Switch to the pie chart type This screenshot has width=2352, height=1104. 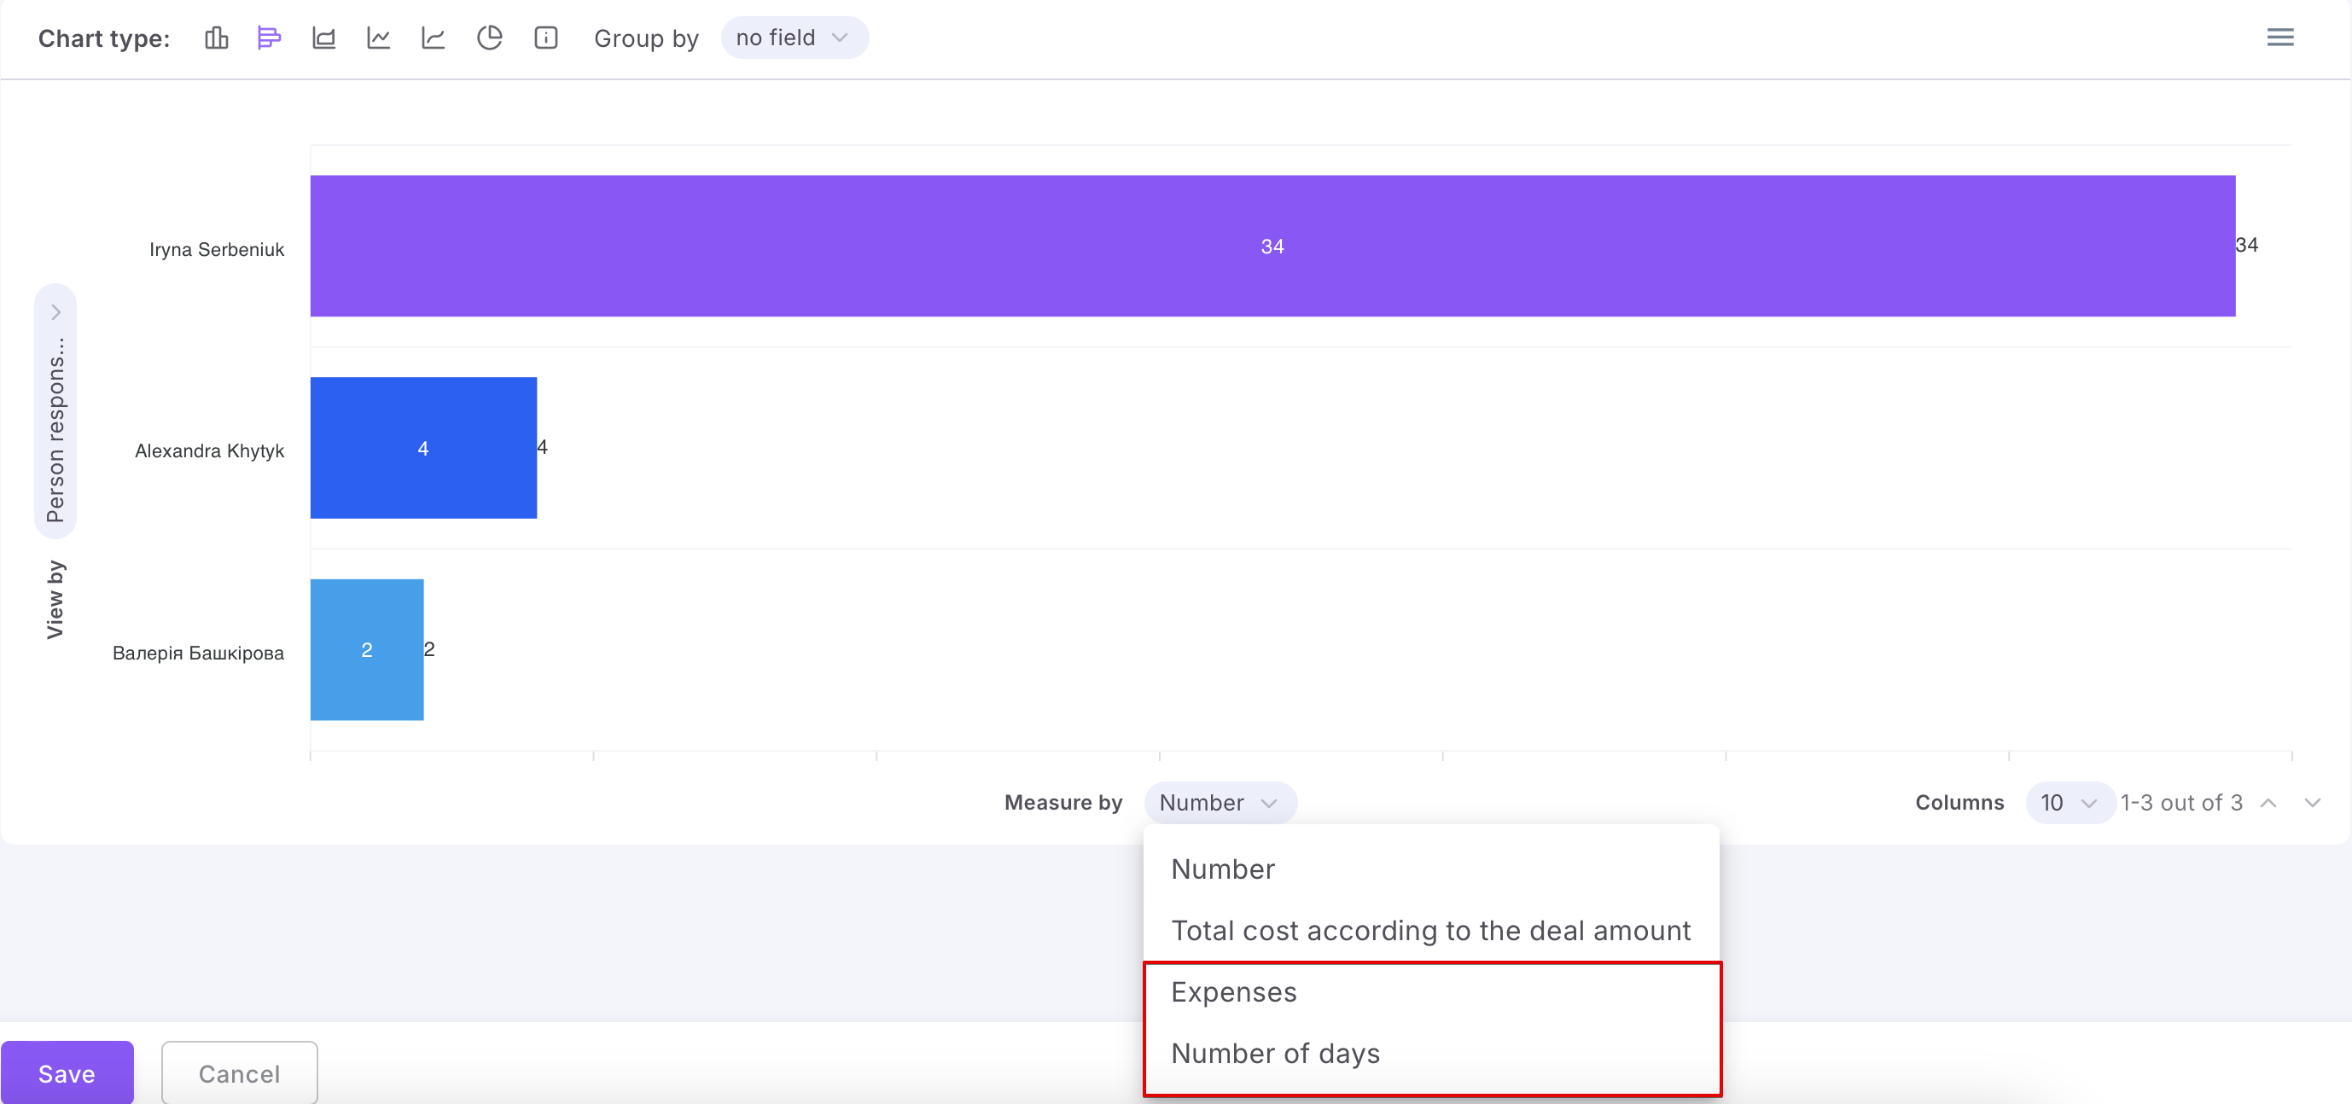tap(489, 38)
